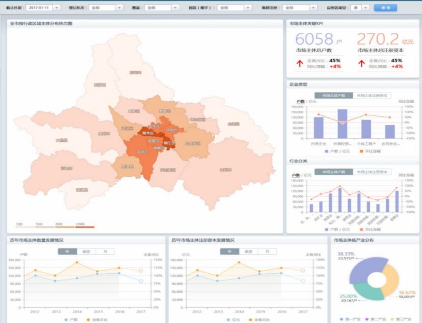Screen dimensions: 422x323
Task: Select 月 tab in 注册资本发展情况 chart
Action: [x=267, y=251]
